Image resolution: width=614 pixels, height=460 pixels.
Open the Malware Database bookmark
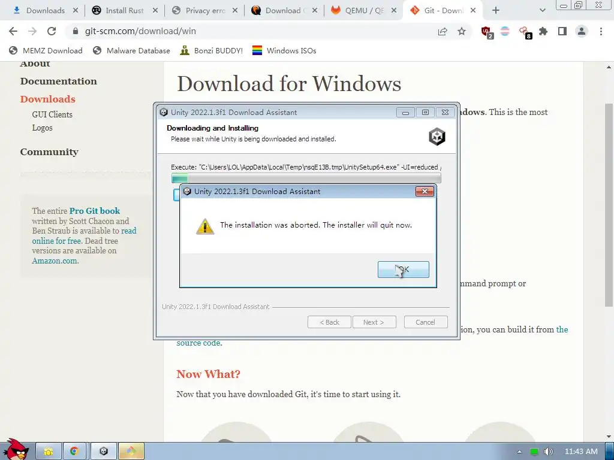pos(131,50)
